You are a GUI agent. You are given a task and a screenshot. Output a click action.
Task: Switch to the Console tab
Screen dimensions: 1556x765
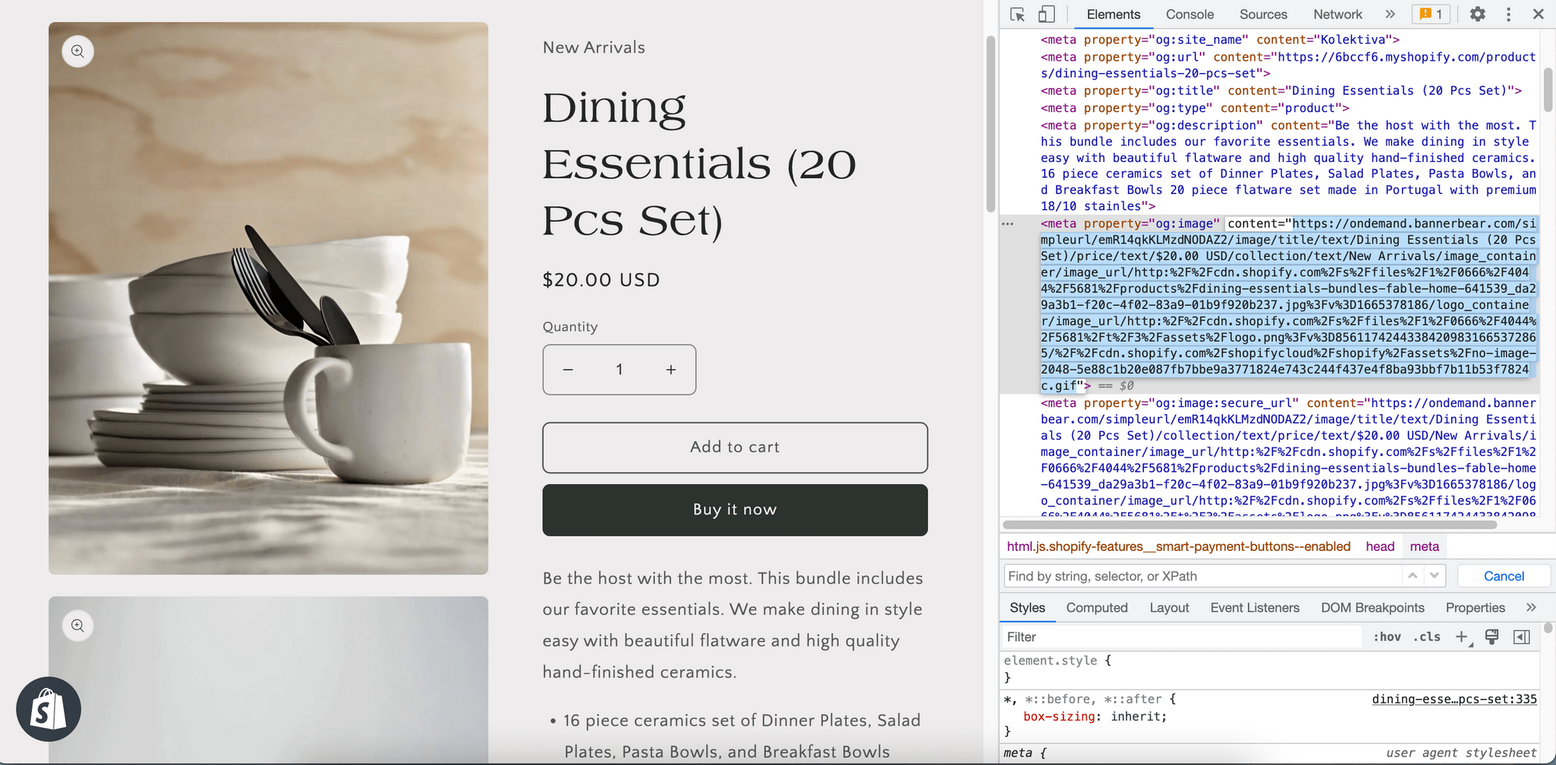click(x=1189, y=14)
